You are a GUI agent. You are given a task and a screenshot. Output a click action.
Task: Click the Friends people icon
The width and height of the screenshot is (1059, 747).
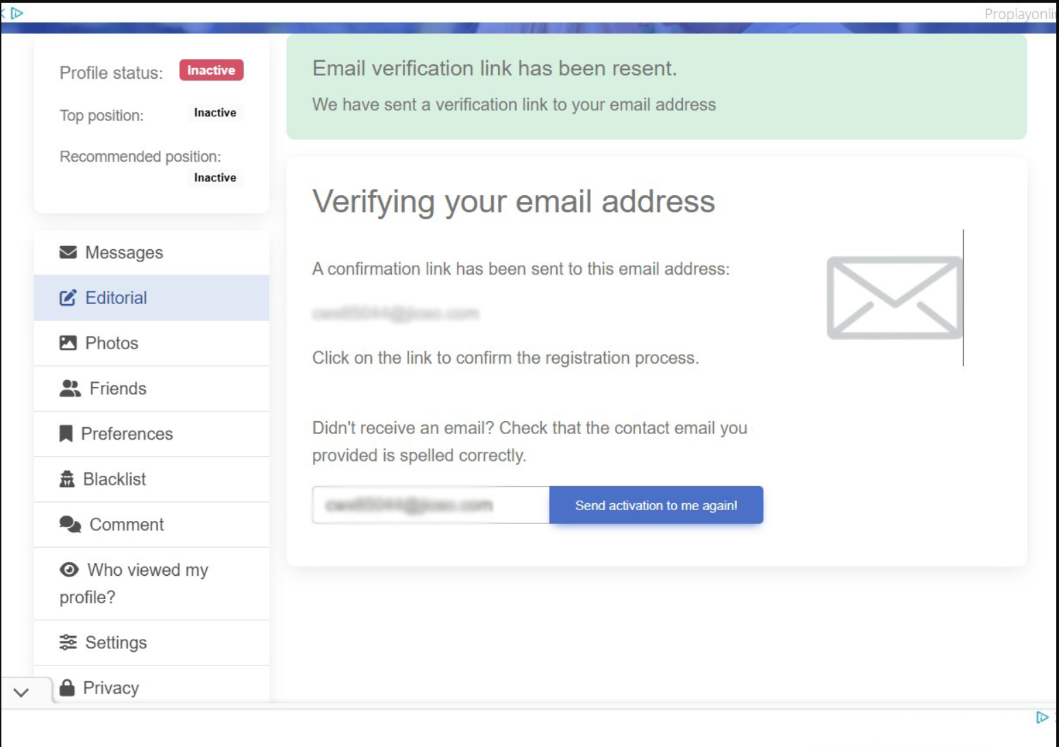(70, 388)
